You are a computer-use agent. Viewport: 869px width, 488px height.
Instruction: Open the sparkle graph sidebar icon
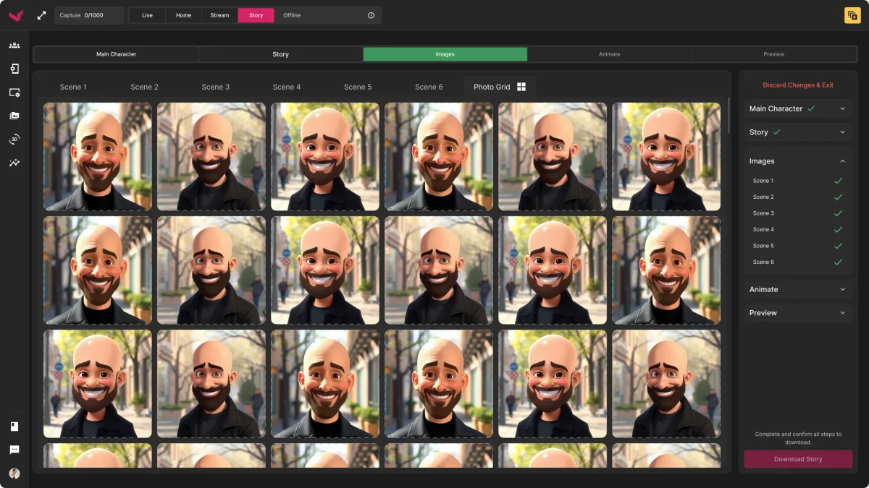(x=14, y=163)
